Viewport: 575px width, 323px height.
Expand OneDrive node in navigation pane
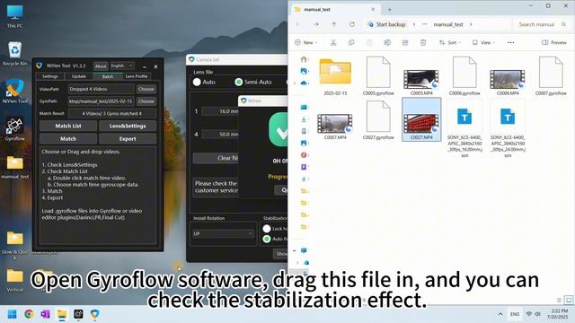tap(295, 83)
